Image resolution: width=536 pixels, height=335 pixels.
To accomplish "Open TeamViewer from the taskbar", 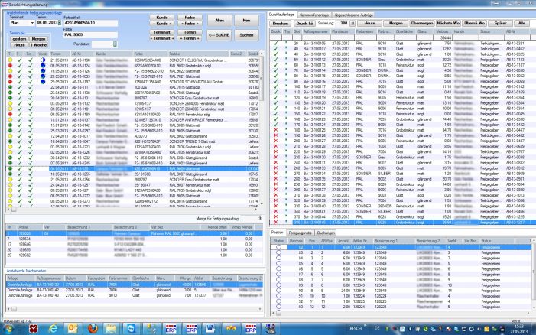I will [x=131, y=329].
